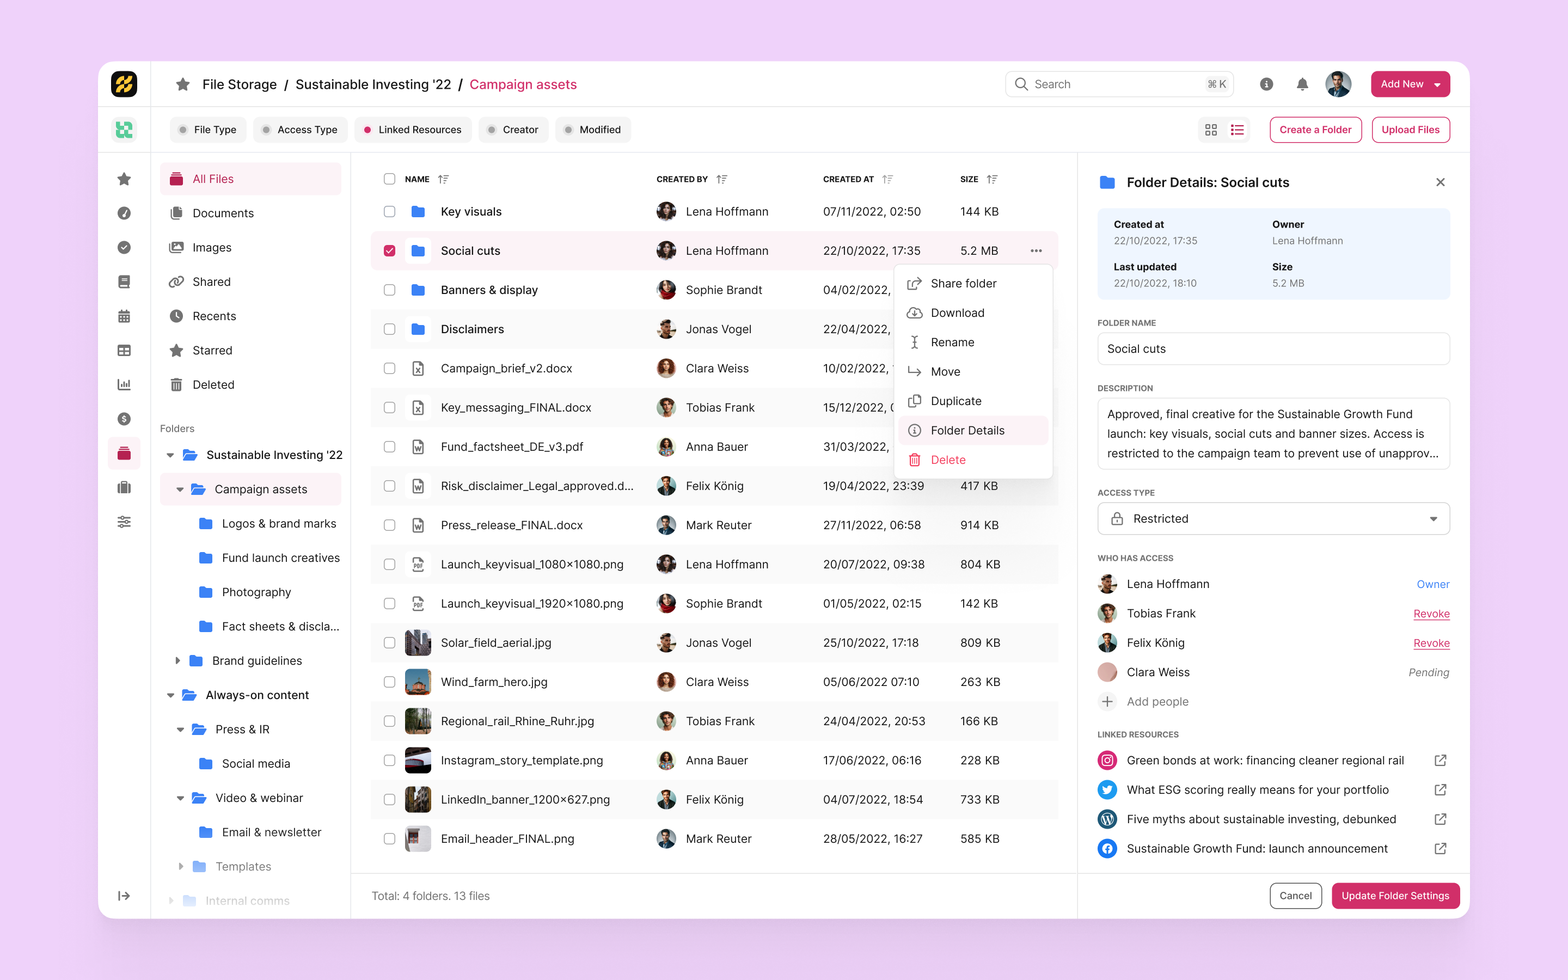Close the Folder Details panel
Viewport: 1568px width, 980px height.
tap(1441, 182)
